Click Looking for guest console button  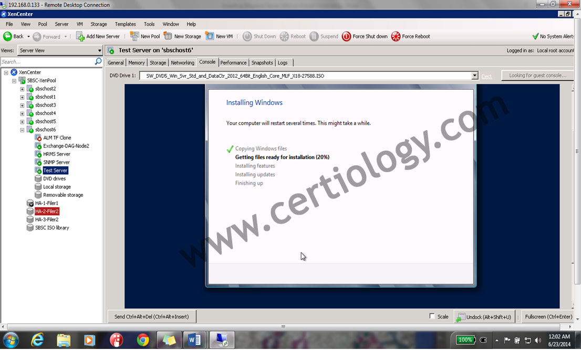[537, 76]
